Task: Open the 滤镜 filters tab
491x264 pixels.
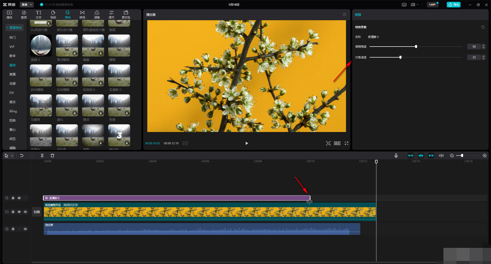Action: [97, 15]
